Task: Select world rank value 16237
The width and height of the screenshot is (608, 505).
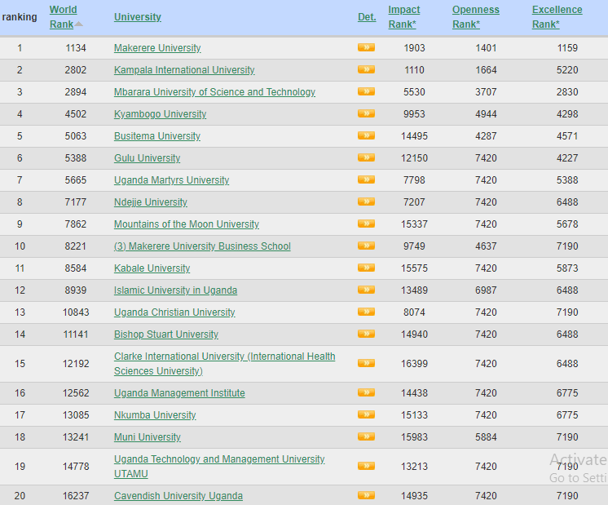Action: point(76,496)
